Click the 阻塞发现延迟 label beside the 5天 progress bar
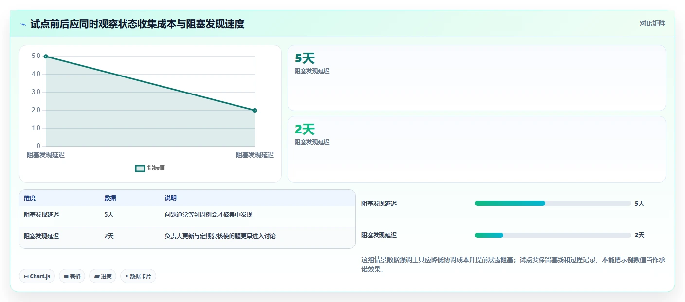The image size is (685, 302). click(379, 204)
